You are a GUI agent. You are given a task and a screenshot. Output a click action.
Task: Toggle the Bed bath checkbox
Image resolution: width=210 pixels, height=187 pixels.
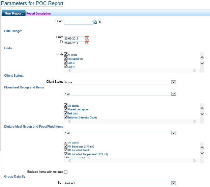[66, 113]
